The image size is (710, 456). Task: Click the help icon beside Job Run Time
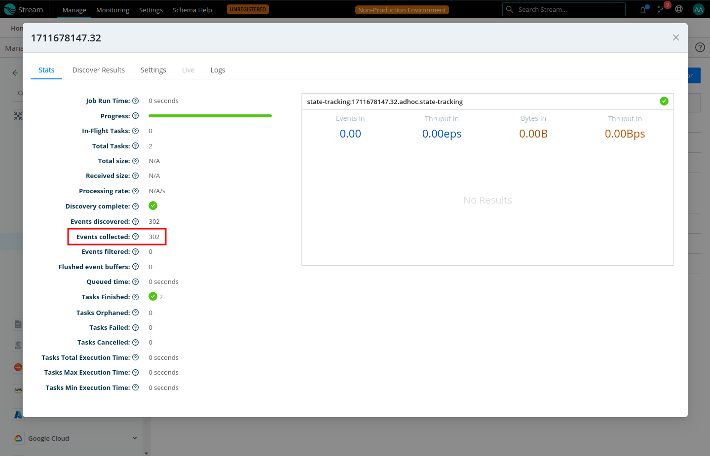click(x=135, y=101)
